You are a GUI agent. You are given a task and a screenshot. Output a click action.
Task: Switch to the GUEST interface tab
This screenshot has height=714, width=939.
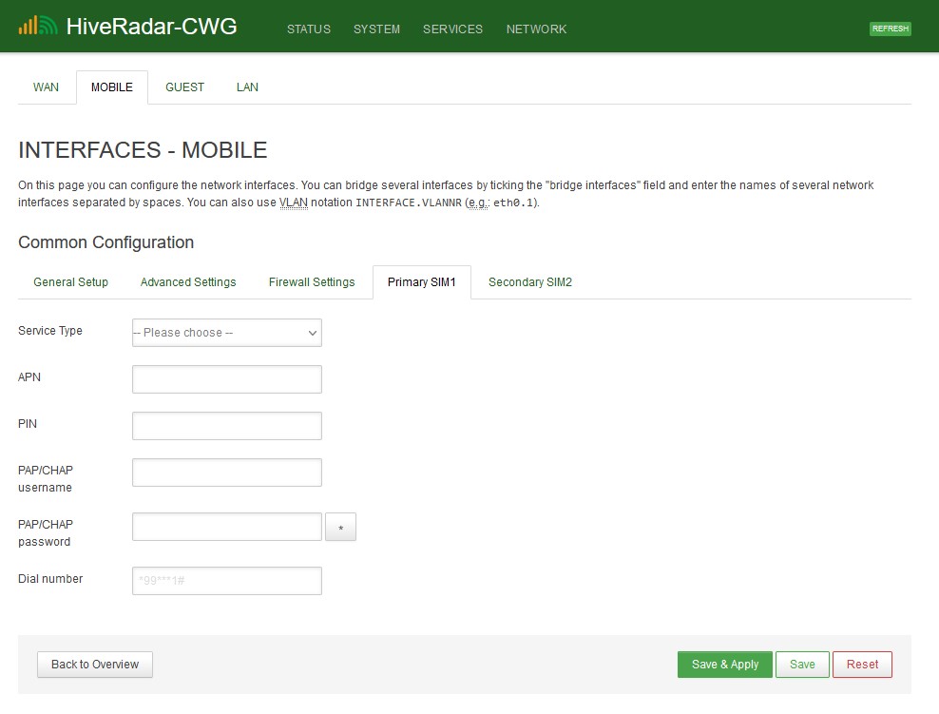click(x=184, y=87)
